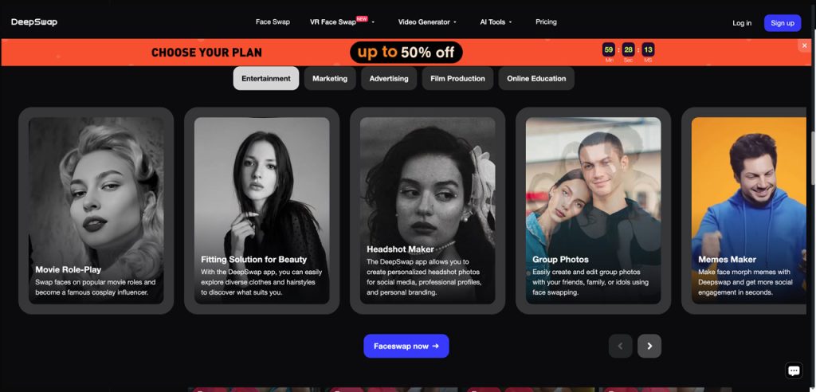The width and height of the screenshot is (816, 392).
Task: Click the Log in link
Action: pyautogui.click(x=742, y=23)
